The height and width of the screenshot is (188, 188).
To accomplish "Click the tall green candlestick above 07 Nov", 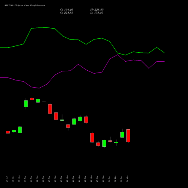I will (x=26, y=104).
